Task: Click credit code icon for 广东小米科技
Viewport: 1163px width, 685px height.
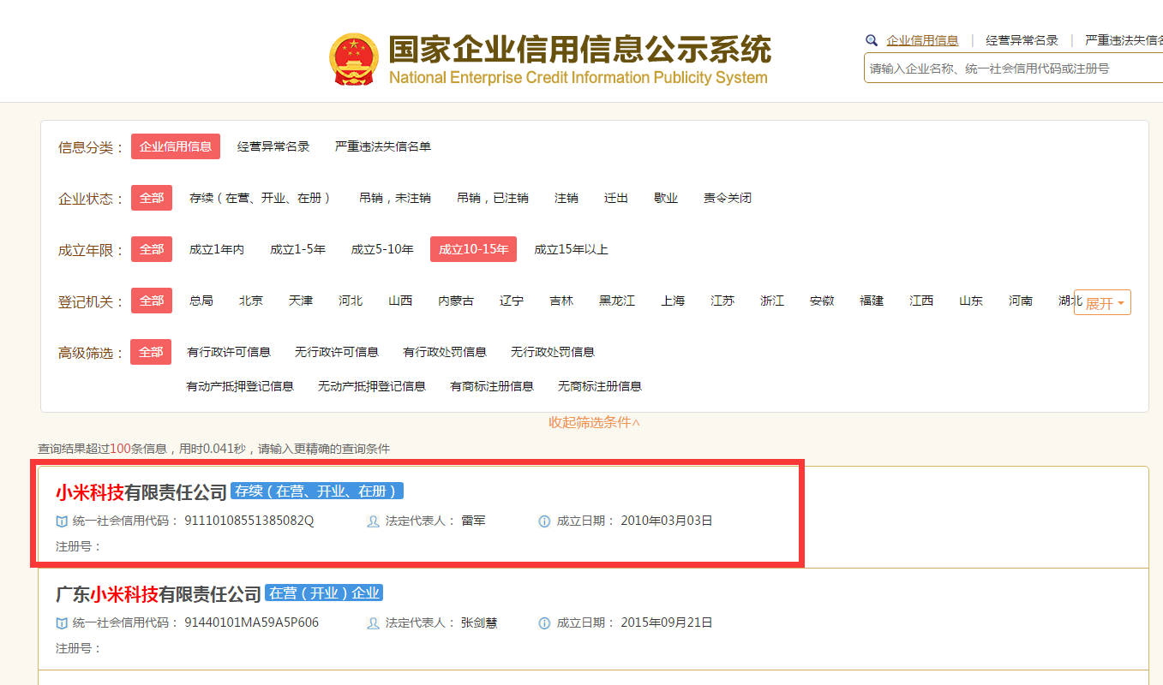Action: pos(62,623)
